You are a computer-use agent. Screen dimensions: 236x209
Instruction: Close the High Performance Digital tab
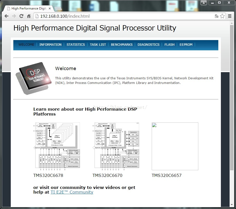click(50, 8)
